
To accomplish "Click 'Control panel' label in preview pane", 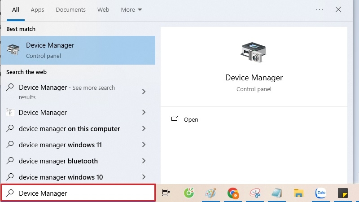I will 254,89.
